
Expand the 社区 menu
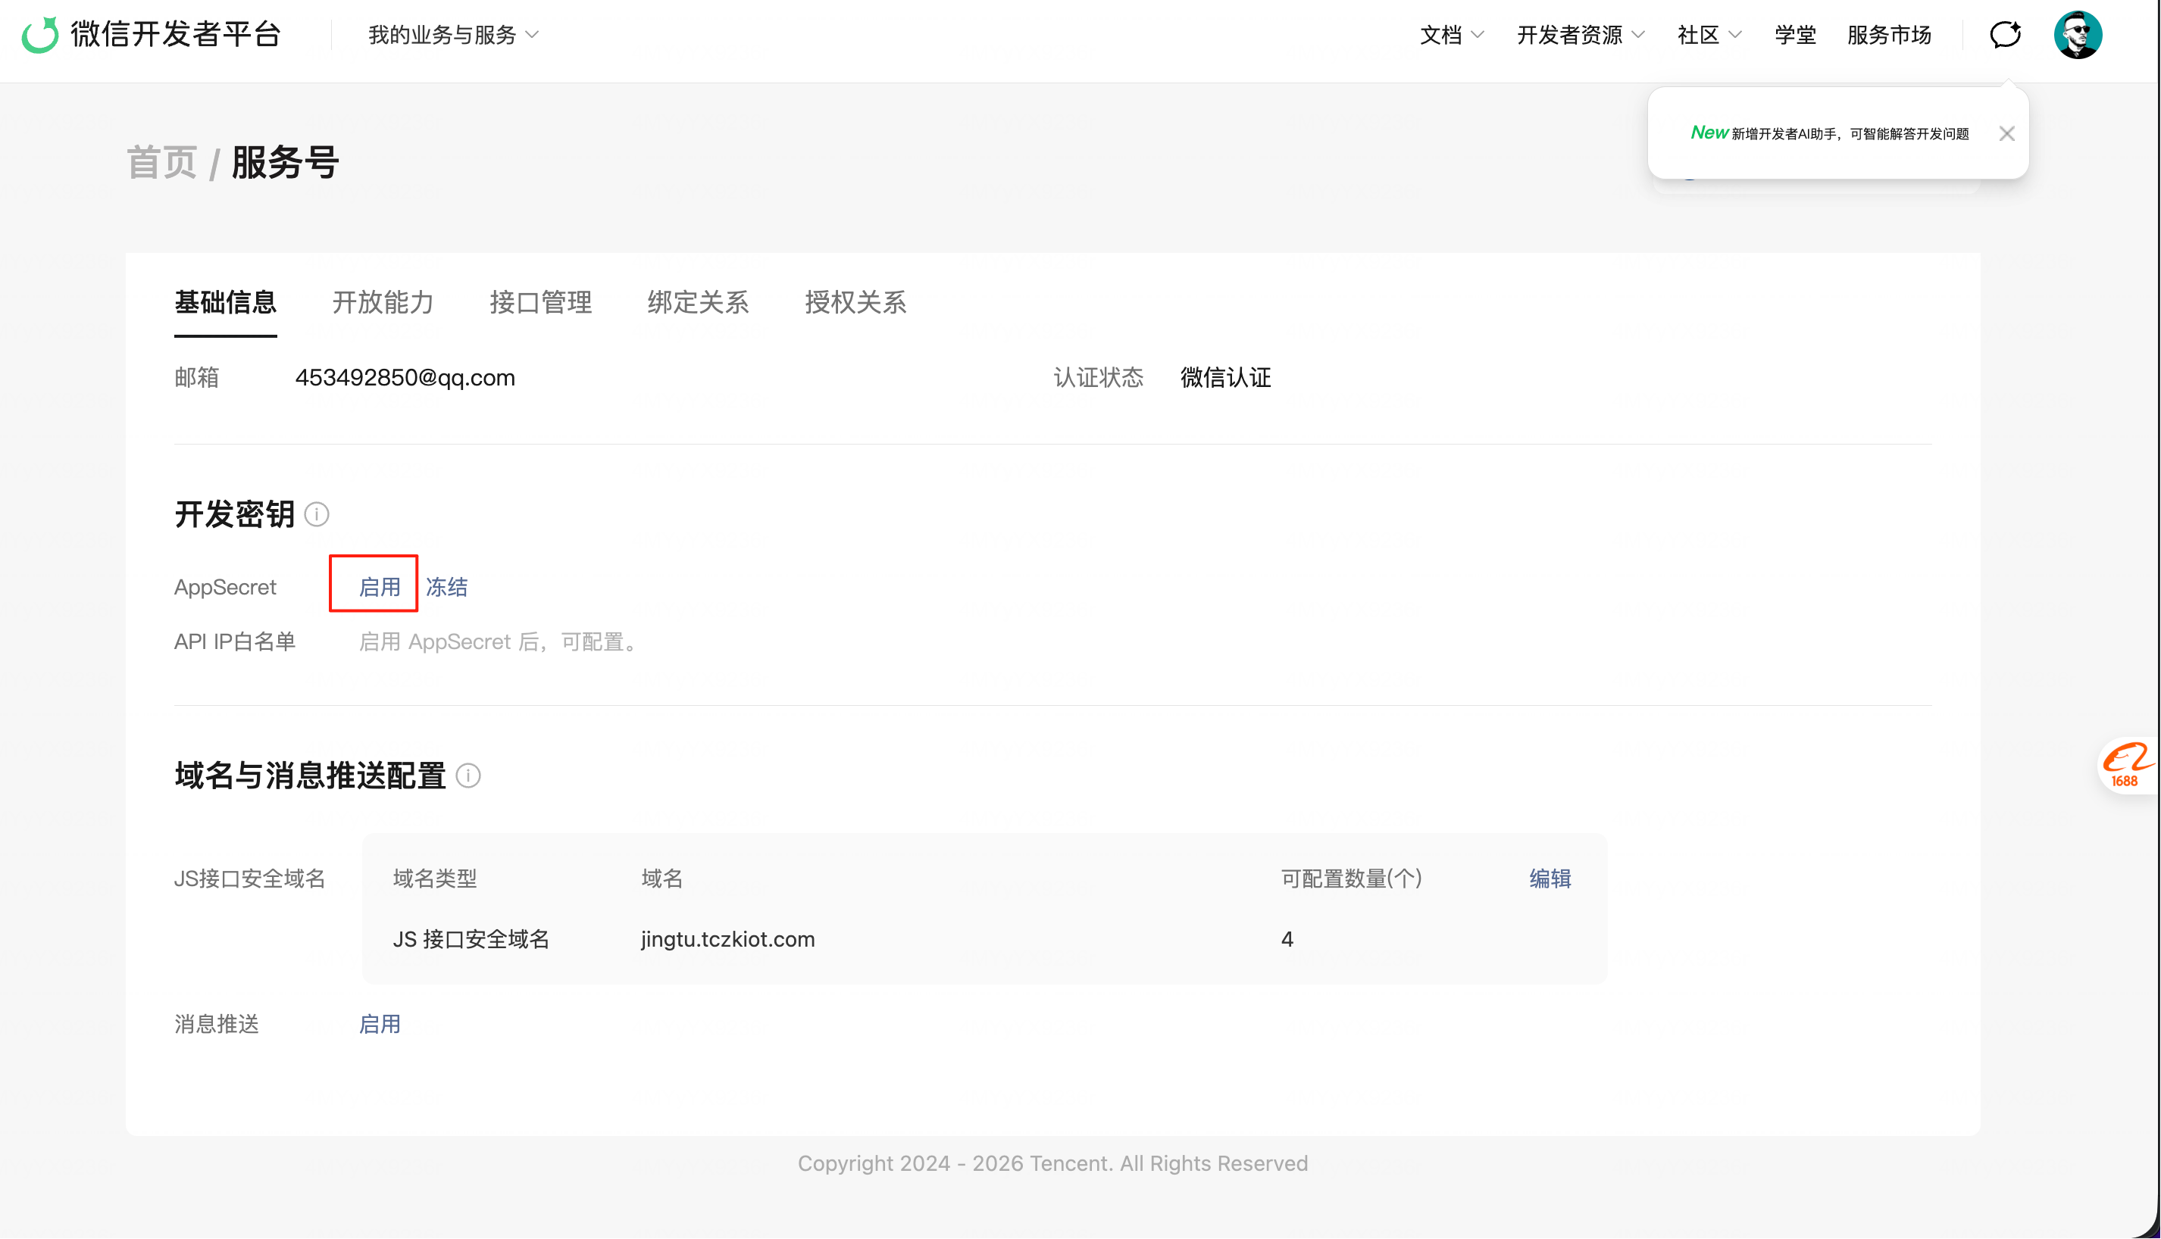1709,35
